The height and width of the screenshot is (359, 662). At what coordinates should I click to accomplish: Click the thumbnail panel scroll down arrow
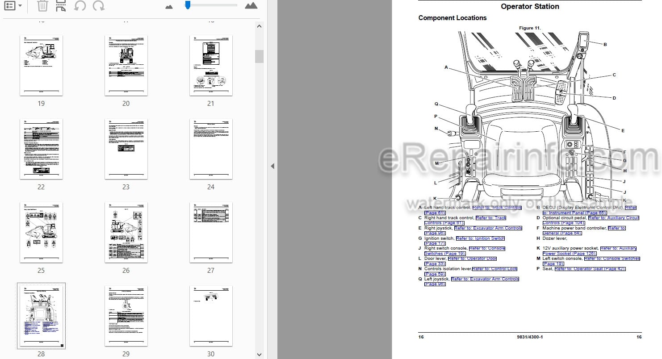[x=259, y=355]
